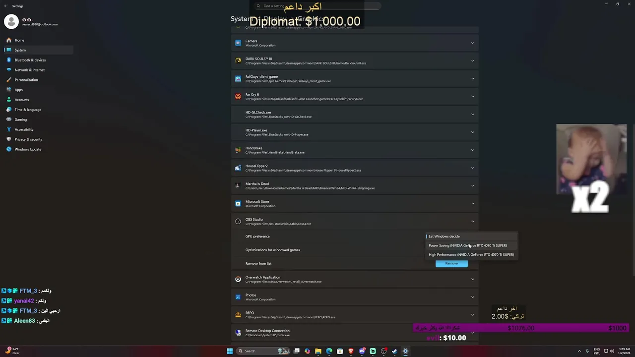This screenshot has width=635, height=357.
Task: Expand HD-Player.exe entry chevron
Action: pos(473,132)
